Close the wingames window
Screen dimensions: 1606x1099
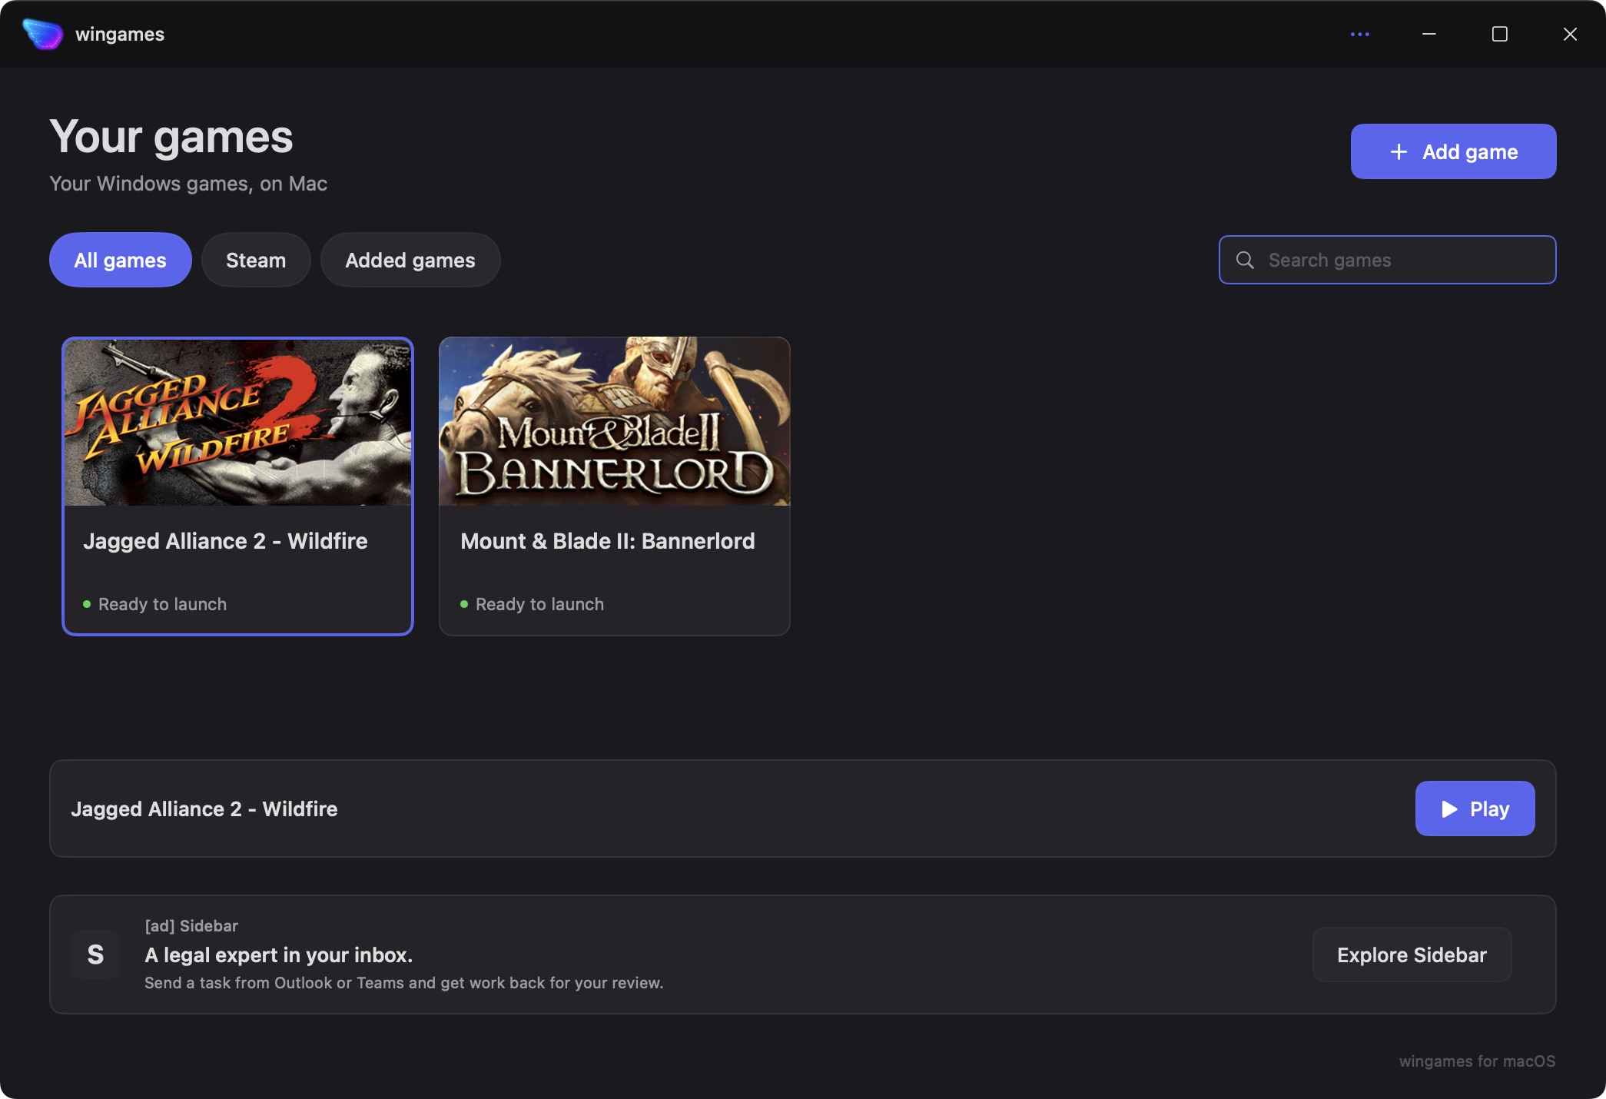point(1570,34)
